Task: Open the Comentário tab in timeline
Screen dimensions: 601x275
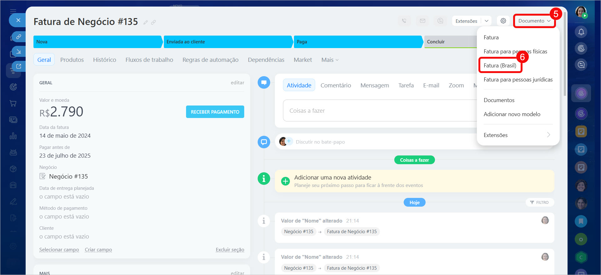Action: (x=336, y=86)
